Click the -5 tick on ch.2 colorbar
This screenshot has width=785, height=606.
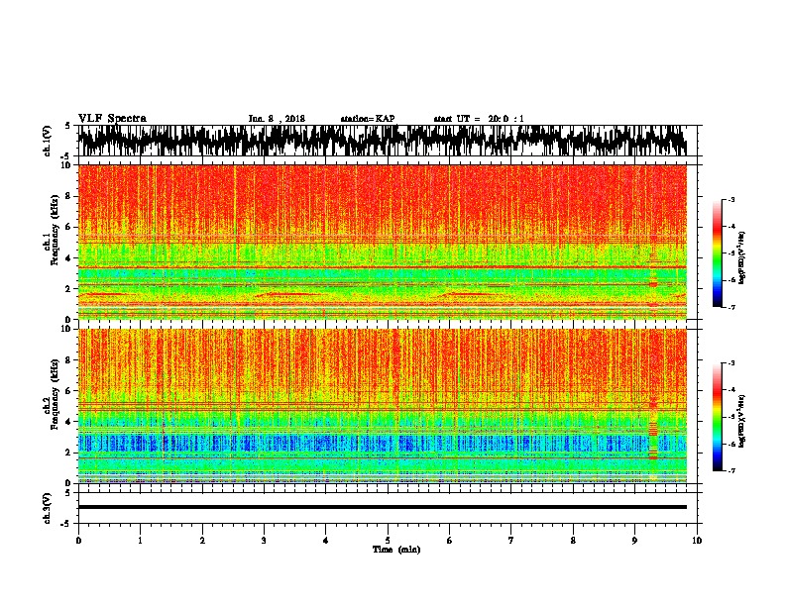(x=730, y=417)
